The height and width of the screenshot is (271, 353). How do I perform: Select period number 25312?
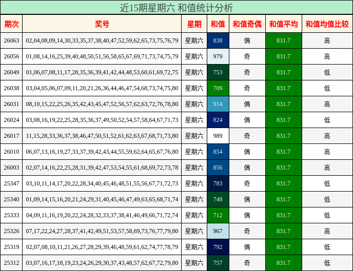(11, 263)
